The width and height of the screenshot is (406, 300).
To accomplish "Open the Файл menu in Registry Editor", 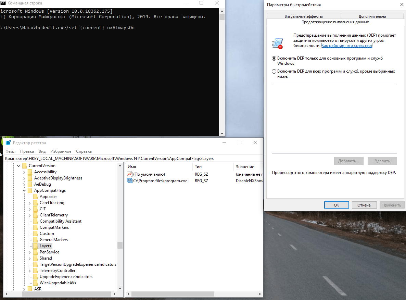I will (10, 151).
